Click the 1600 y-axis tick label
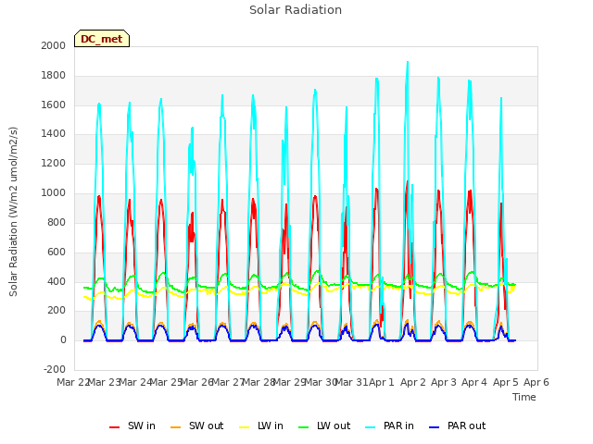Image resolution: width=593 pixels, height=444 pixels. coord(54,105)
